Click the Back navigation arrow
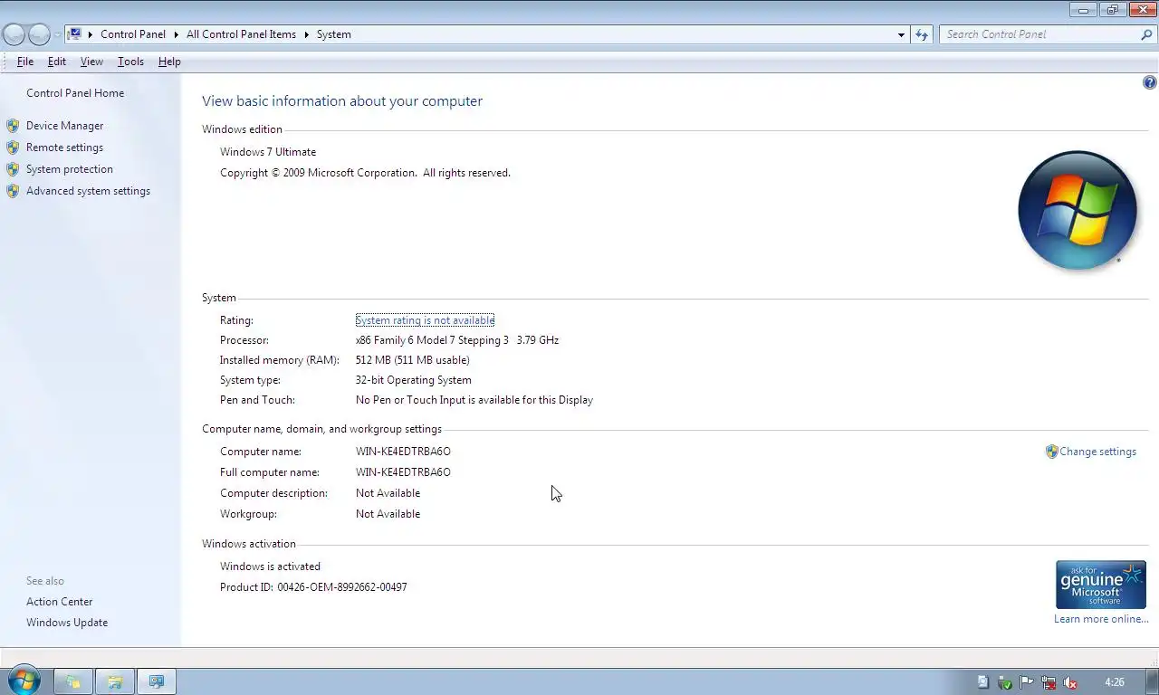1159x695 pixels. 14,34
